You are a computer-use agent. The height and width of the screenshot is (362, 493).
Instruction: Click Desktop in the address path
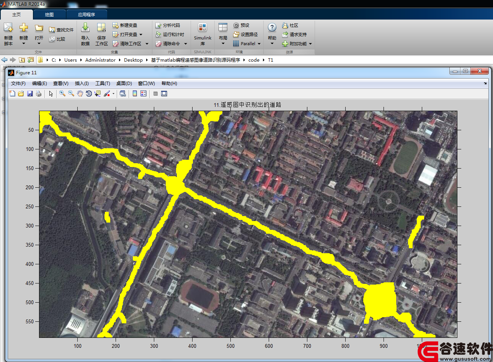133,60
